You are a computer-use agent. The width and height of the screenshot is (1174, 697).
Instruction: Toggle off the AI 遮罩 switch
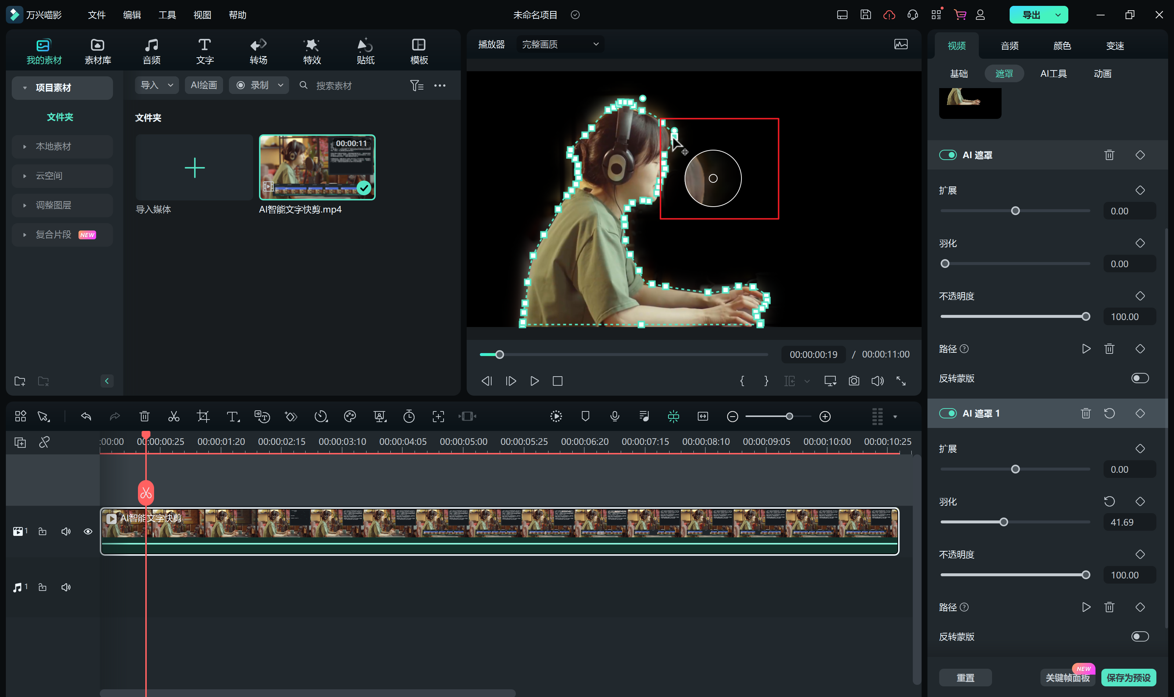tap(948, 155)
